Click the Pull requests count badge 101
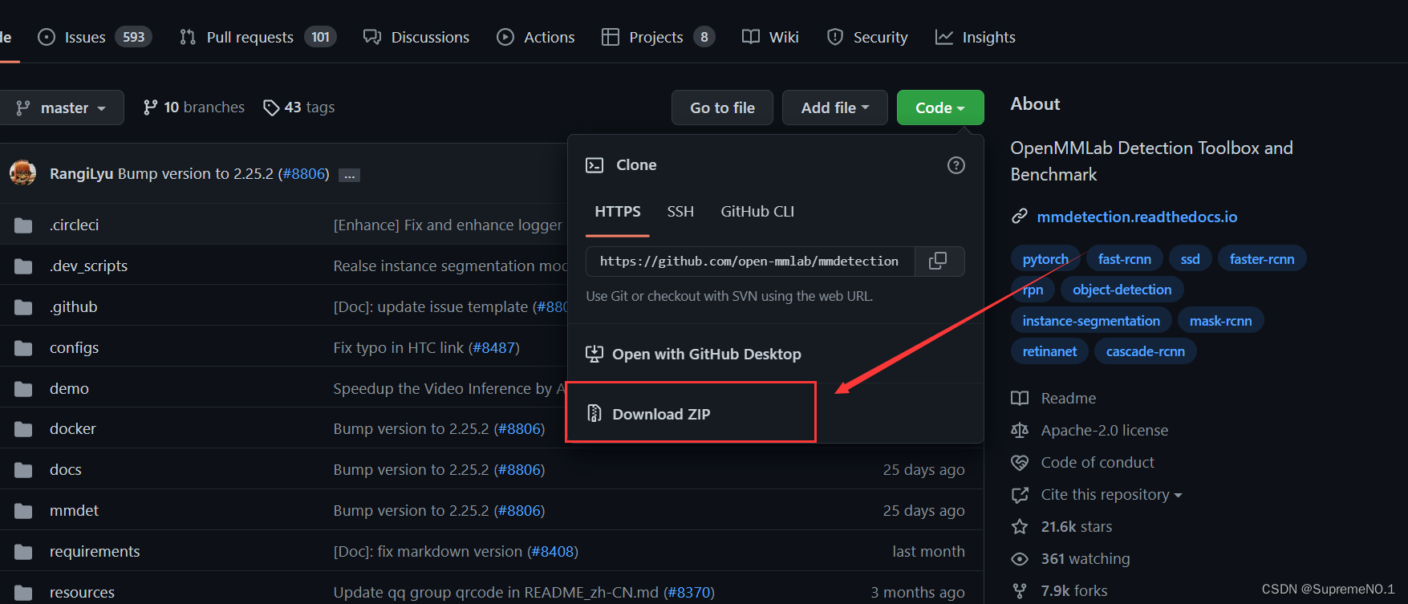Image resolution: width=1408 pixels, height=604 pixels. click(320, 37)
